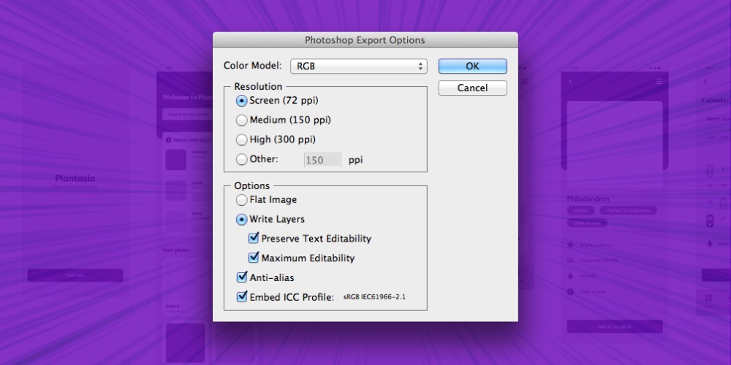Click the OK button

[472, 66]
